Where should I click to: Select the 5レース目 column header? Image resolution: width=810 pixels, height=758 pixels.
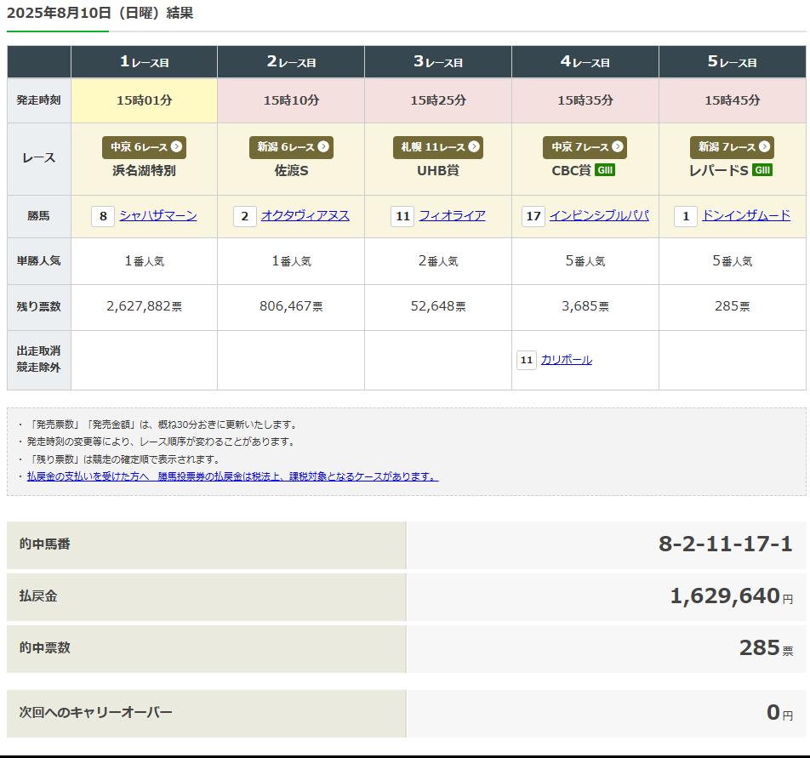coord(733,62)
